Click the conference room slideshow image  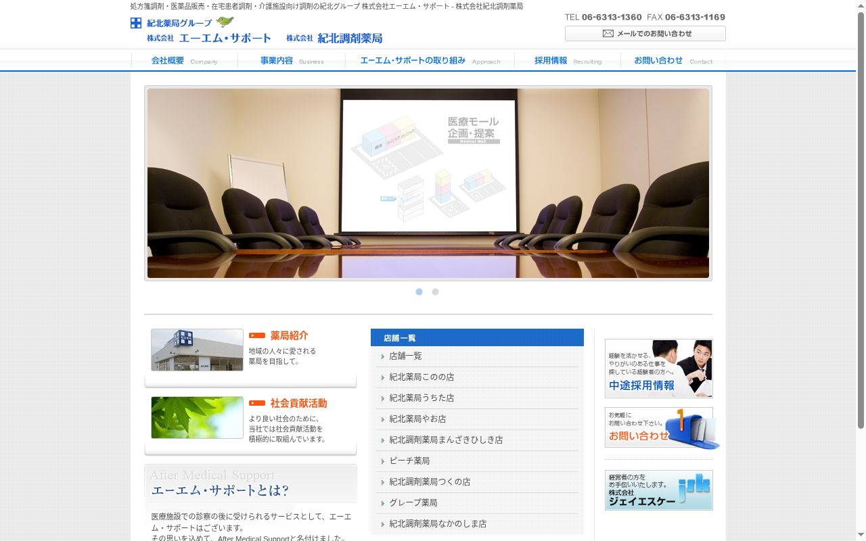click(428, 183)
